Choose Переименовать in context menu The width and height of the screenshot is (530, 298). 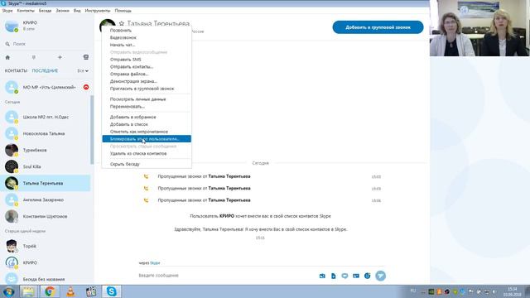[147, 107]
